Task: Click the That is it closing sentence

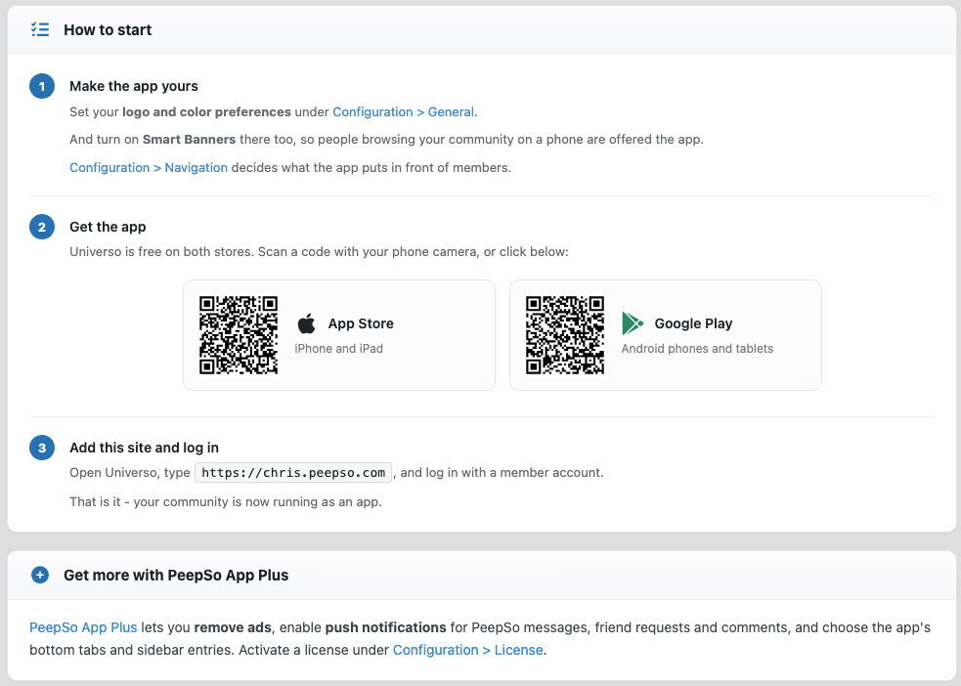Action: point(226,501)
